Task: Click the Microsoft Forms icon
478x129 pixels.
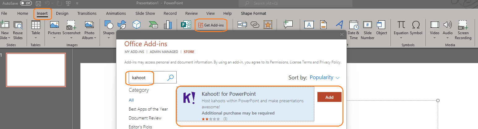Action: coord(186,25)
